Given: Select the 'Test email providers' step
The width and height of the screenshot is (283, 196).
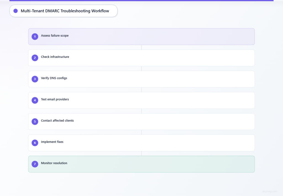Looking at the screenshot, I should pyautogui.click(x=141, y=100).
